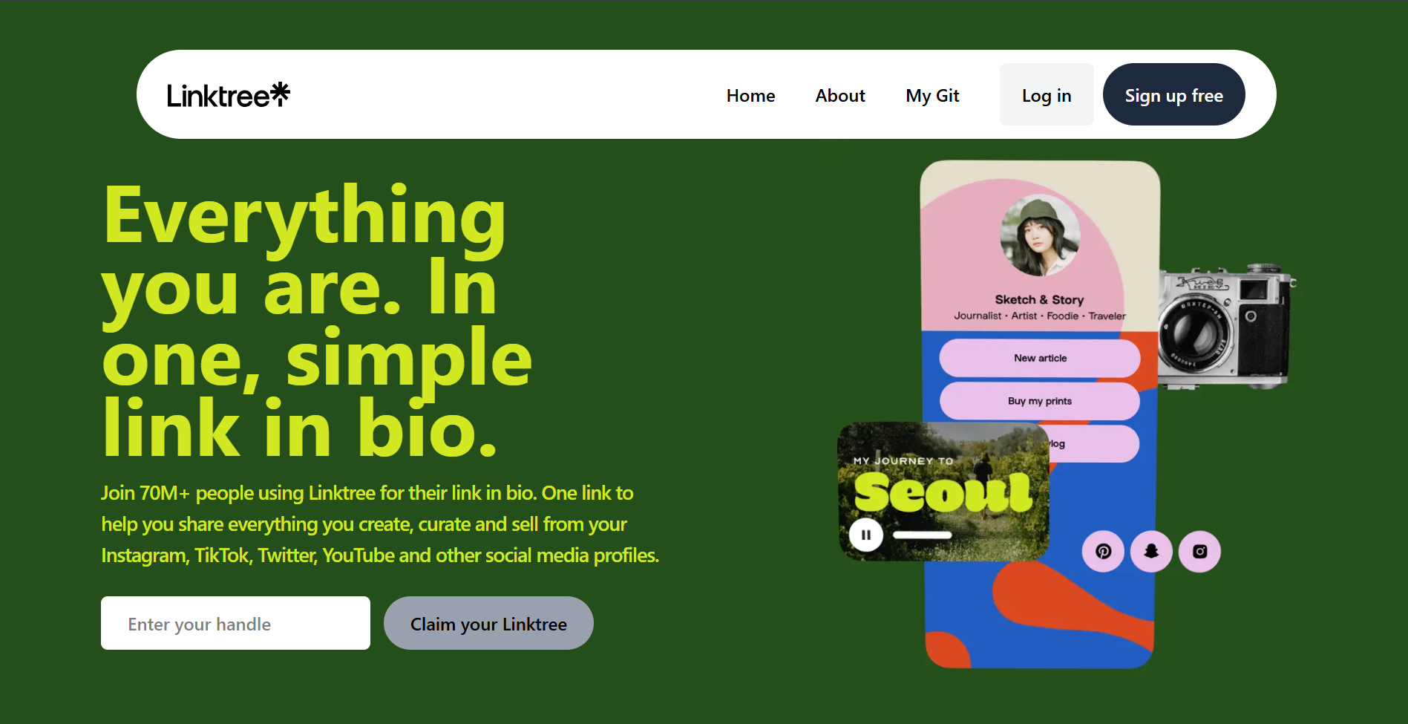This screenshot has width=1408, height=724.
Task: Open the My Git link
Action: 932,96
